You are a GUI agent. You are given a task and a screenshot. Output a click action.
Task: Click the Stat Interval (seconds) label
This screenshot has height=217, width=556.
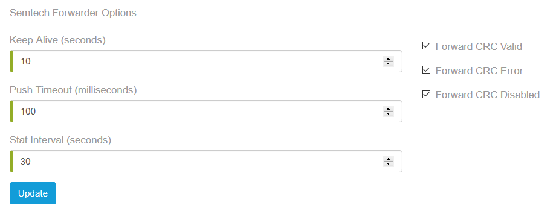tap(60, 140)
